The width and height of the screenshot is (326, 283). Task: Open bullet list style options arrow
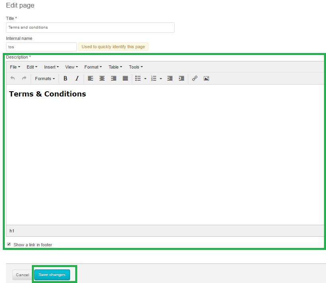[145, 79]
